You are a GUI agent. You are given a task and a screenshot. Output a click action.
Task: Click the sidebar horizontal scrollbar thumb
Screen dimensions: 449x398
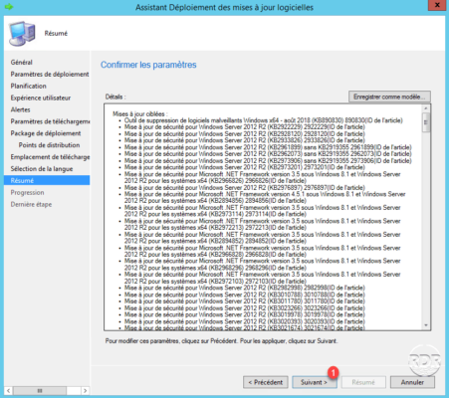tap(40, 390)
